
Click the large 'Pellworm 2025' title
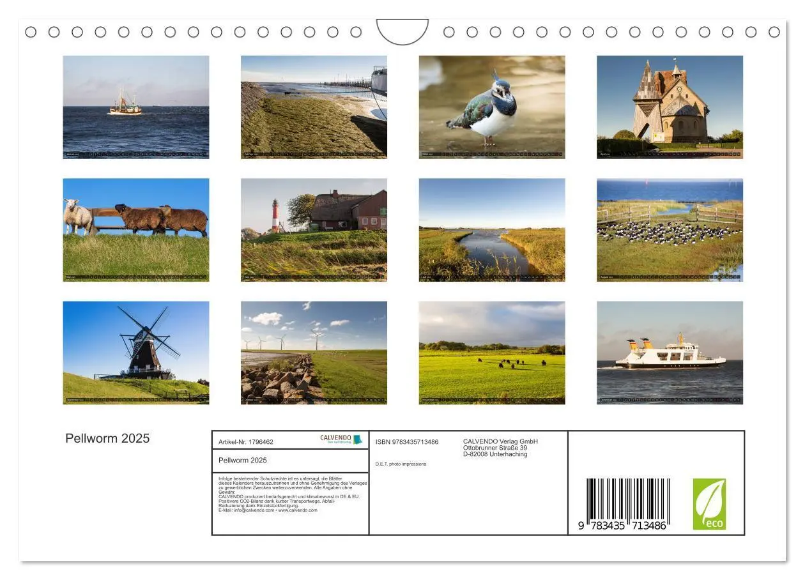click(107, 438)
